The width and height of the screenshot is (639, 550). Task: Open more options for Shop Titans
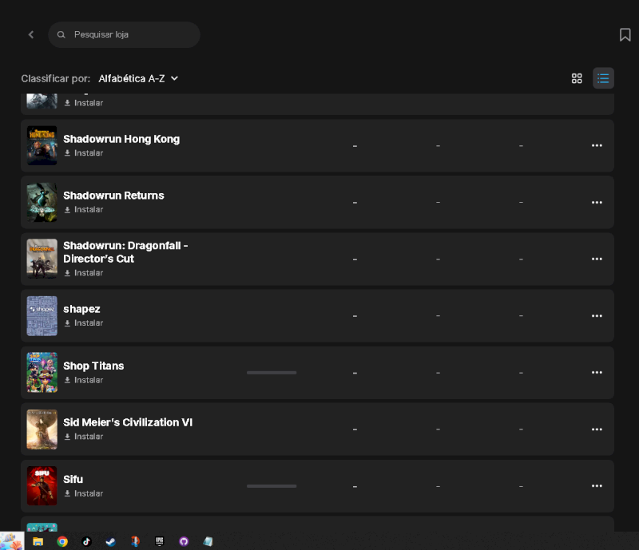click(x=597, y=372)
